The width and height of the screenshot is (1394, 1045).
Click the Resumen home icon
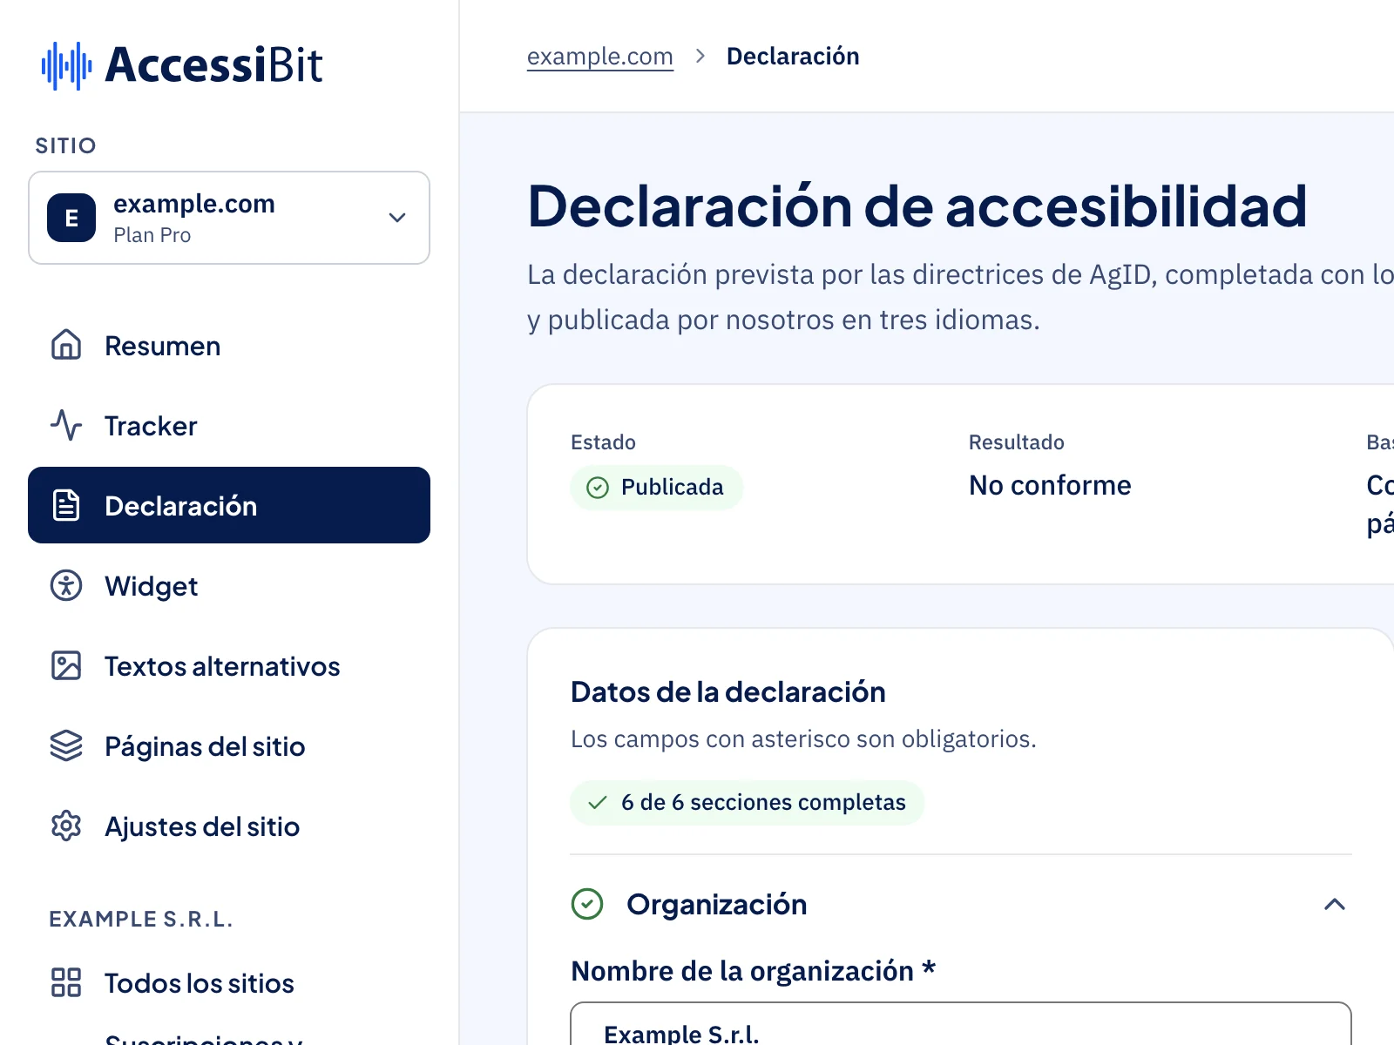click(66, 345)
